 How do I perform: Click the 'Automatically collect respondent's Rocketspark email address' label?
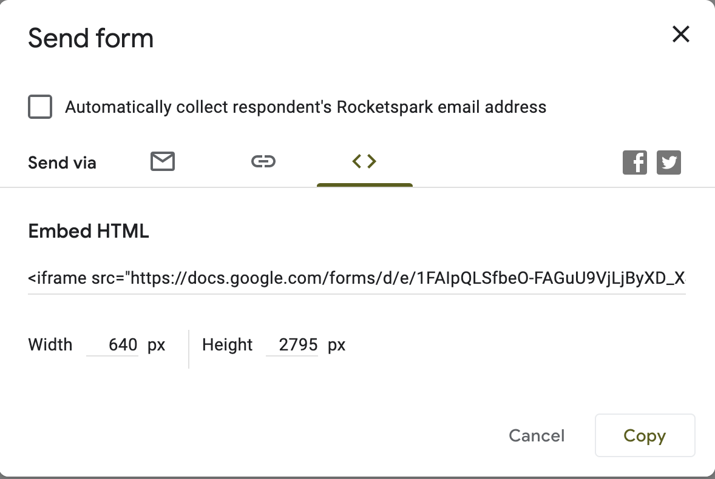tap(305, 107)
